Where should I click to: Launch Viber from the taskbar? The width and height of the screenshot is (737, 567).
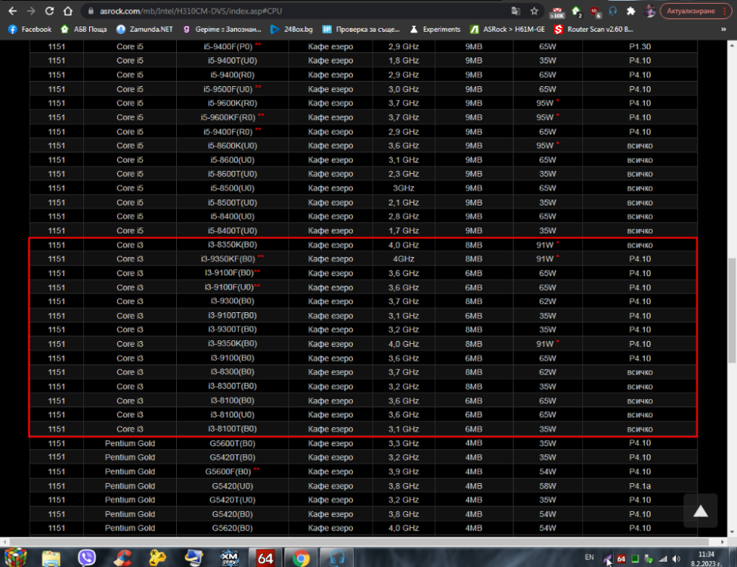pyautogui.click(x=87, y=558)
